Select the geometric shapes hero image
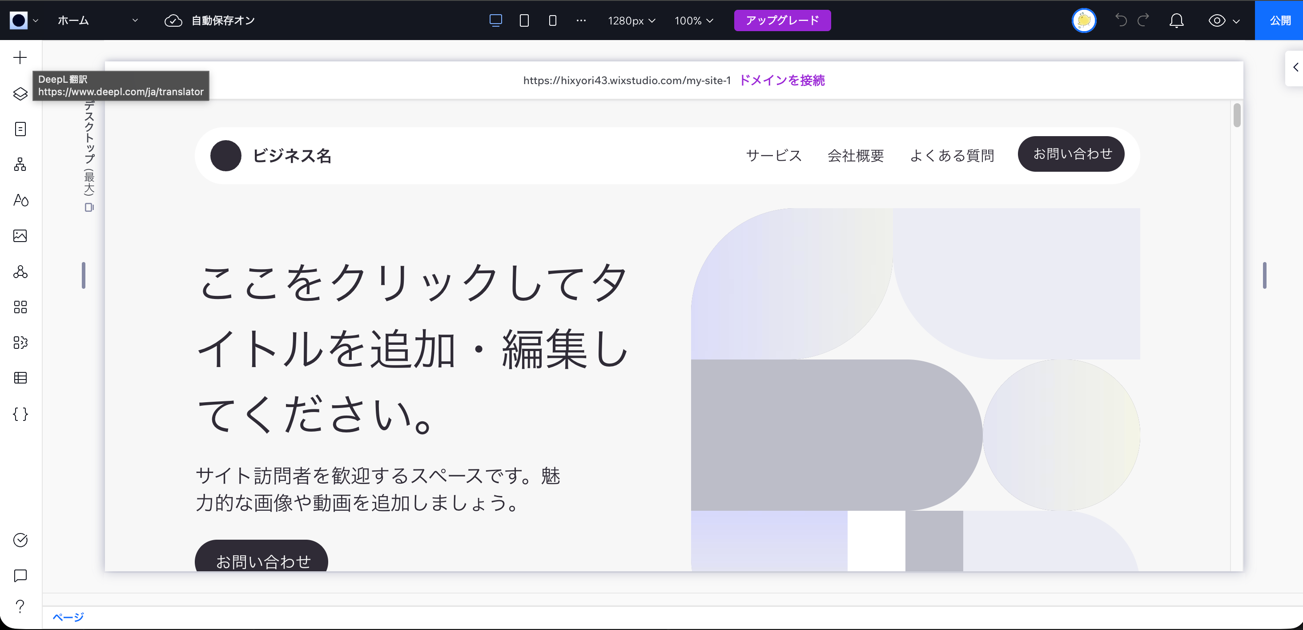This screenshot has height=630, width=1303. 915,390
